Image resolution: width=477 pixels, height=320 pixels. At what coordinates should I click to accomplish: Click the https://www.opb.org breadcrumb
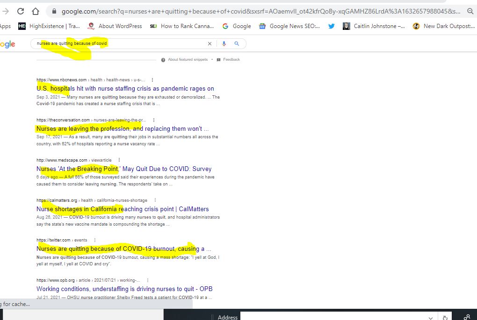88,280
